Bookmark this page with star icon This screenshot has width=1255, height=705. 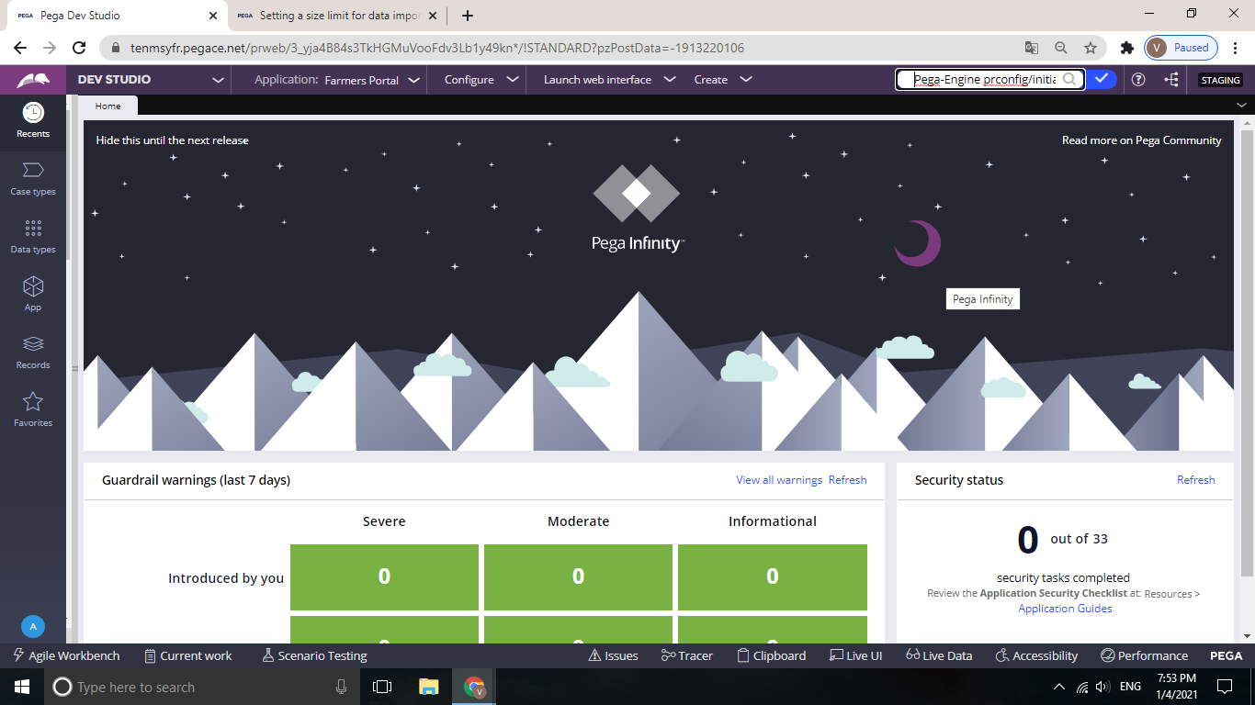tap(1091, 48)
